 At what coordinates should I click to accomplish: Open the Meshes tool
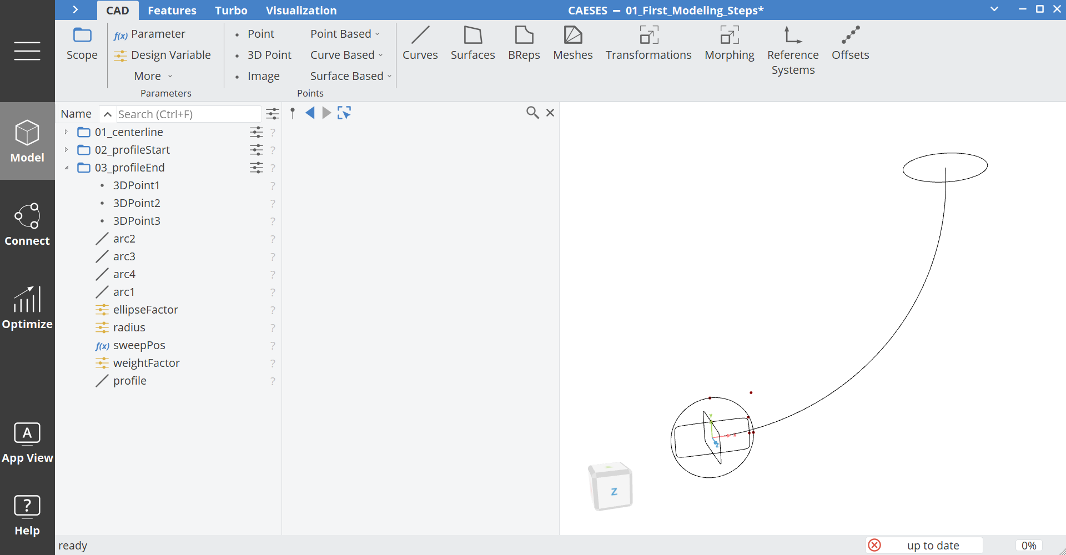pos(573,43)
